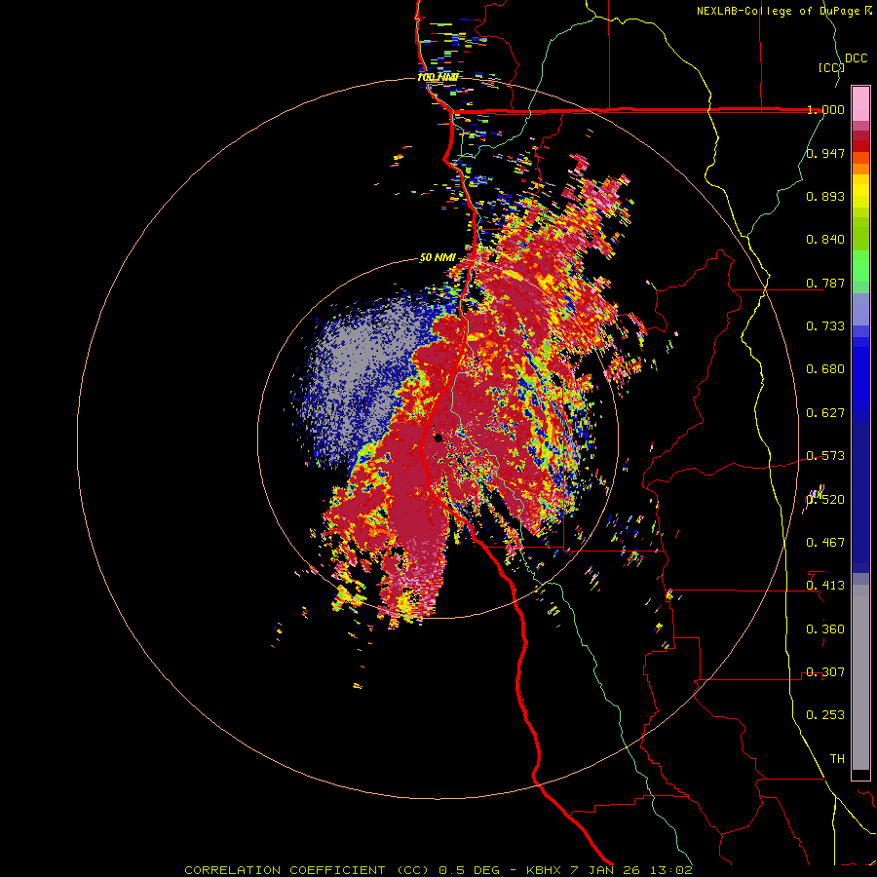This screenshot has width=877, height=877.
Task: Select the "50 NMI" range ring label
Action: coord(438,258)
